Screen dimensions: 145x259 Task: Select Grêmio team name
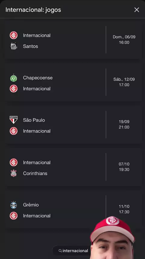tap(31, 205)
